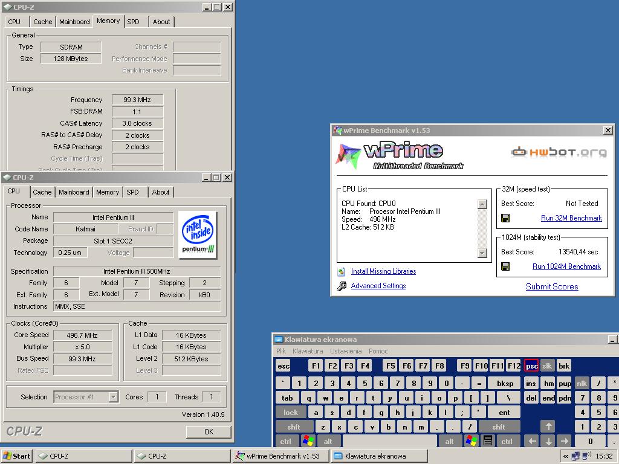
Task: Click the Intel Inside Pentium III logo
Action: [198, 235]
